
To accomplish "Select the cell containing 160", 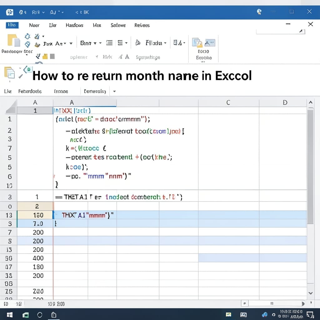I will (35, 215).
